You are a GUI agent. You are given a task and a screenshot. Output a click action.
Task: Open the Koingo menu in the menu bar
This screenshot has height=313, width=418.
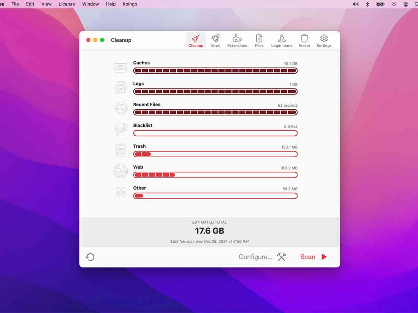tap(130, 4)
